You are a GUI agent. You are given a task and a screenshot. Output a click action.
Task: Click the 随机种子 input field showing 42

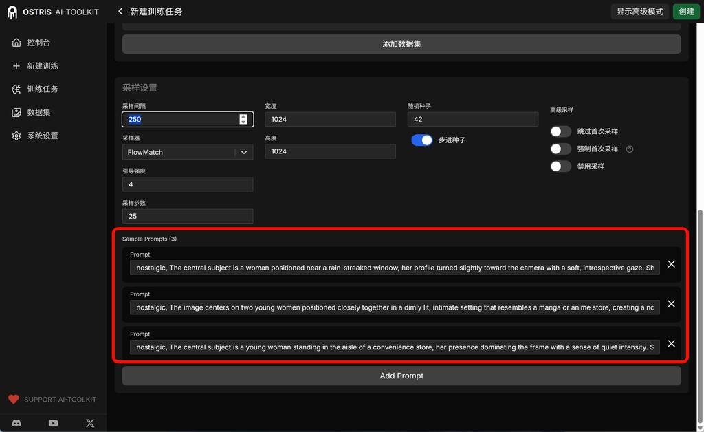472,119
